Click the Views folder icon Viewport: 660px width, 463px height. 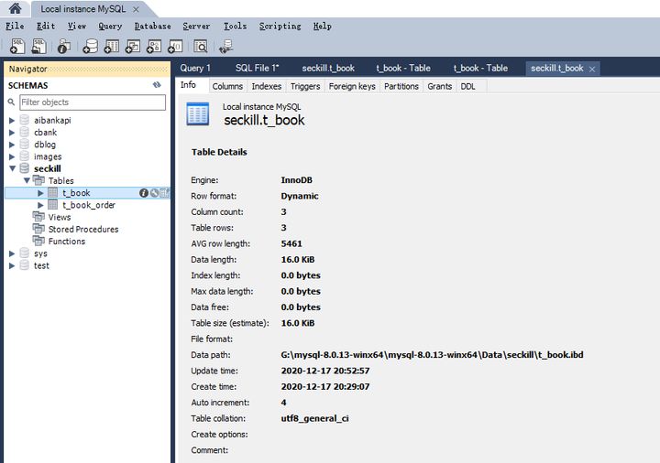click(x=38, y=217)
